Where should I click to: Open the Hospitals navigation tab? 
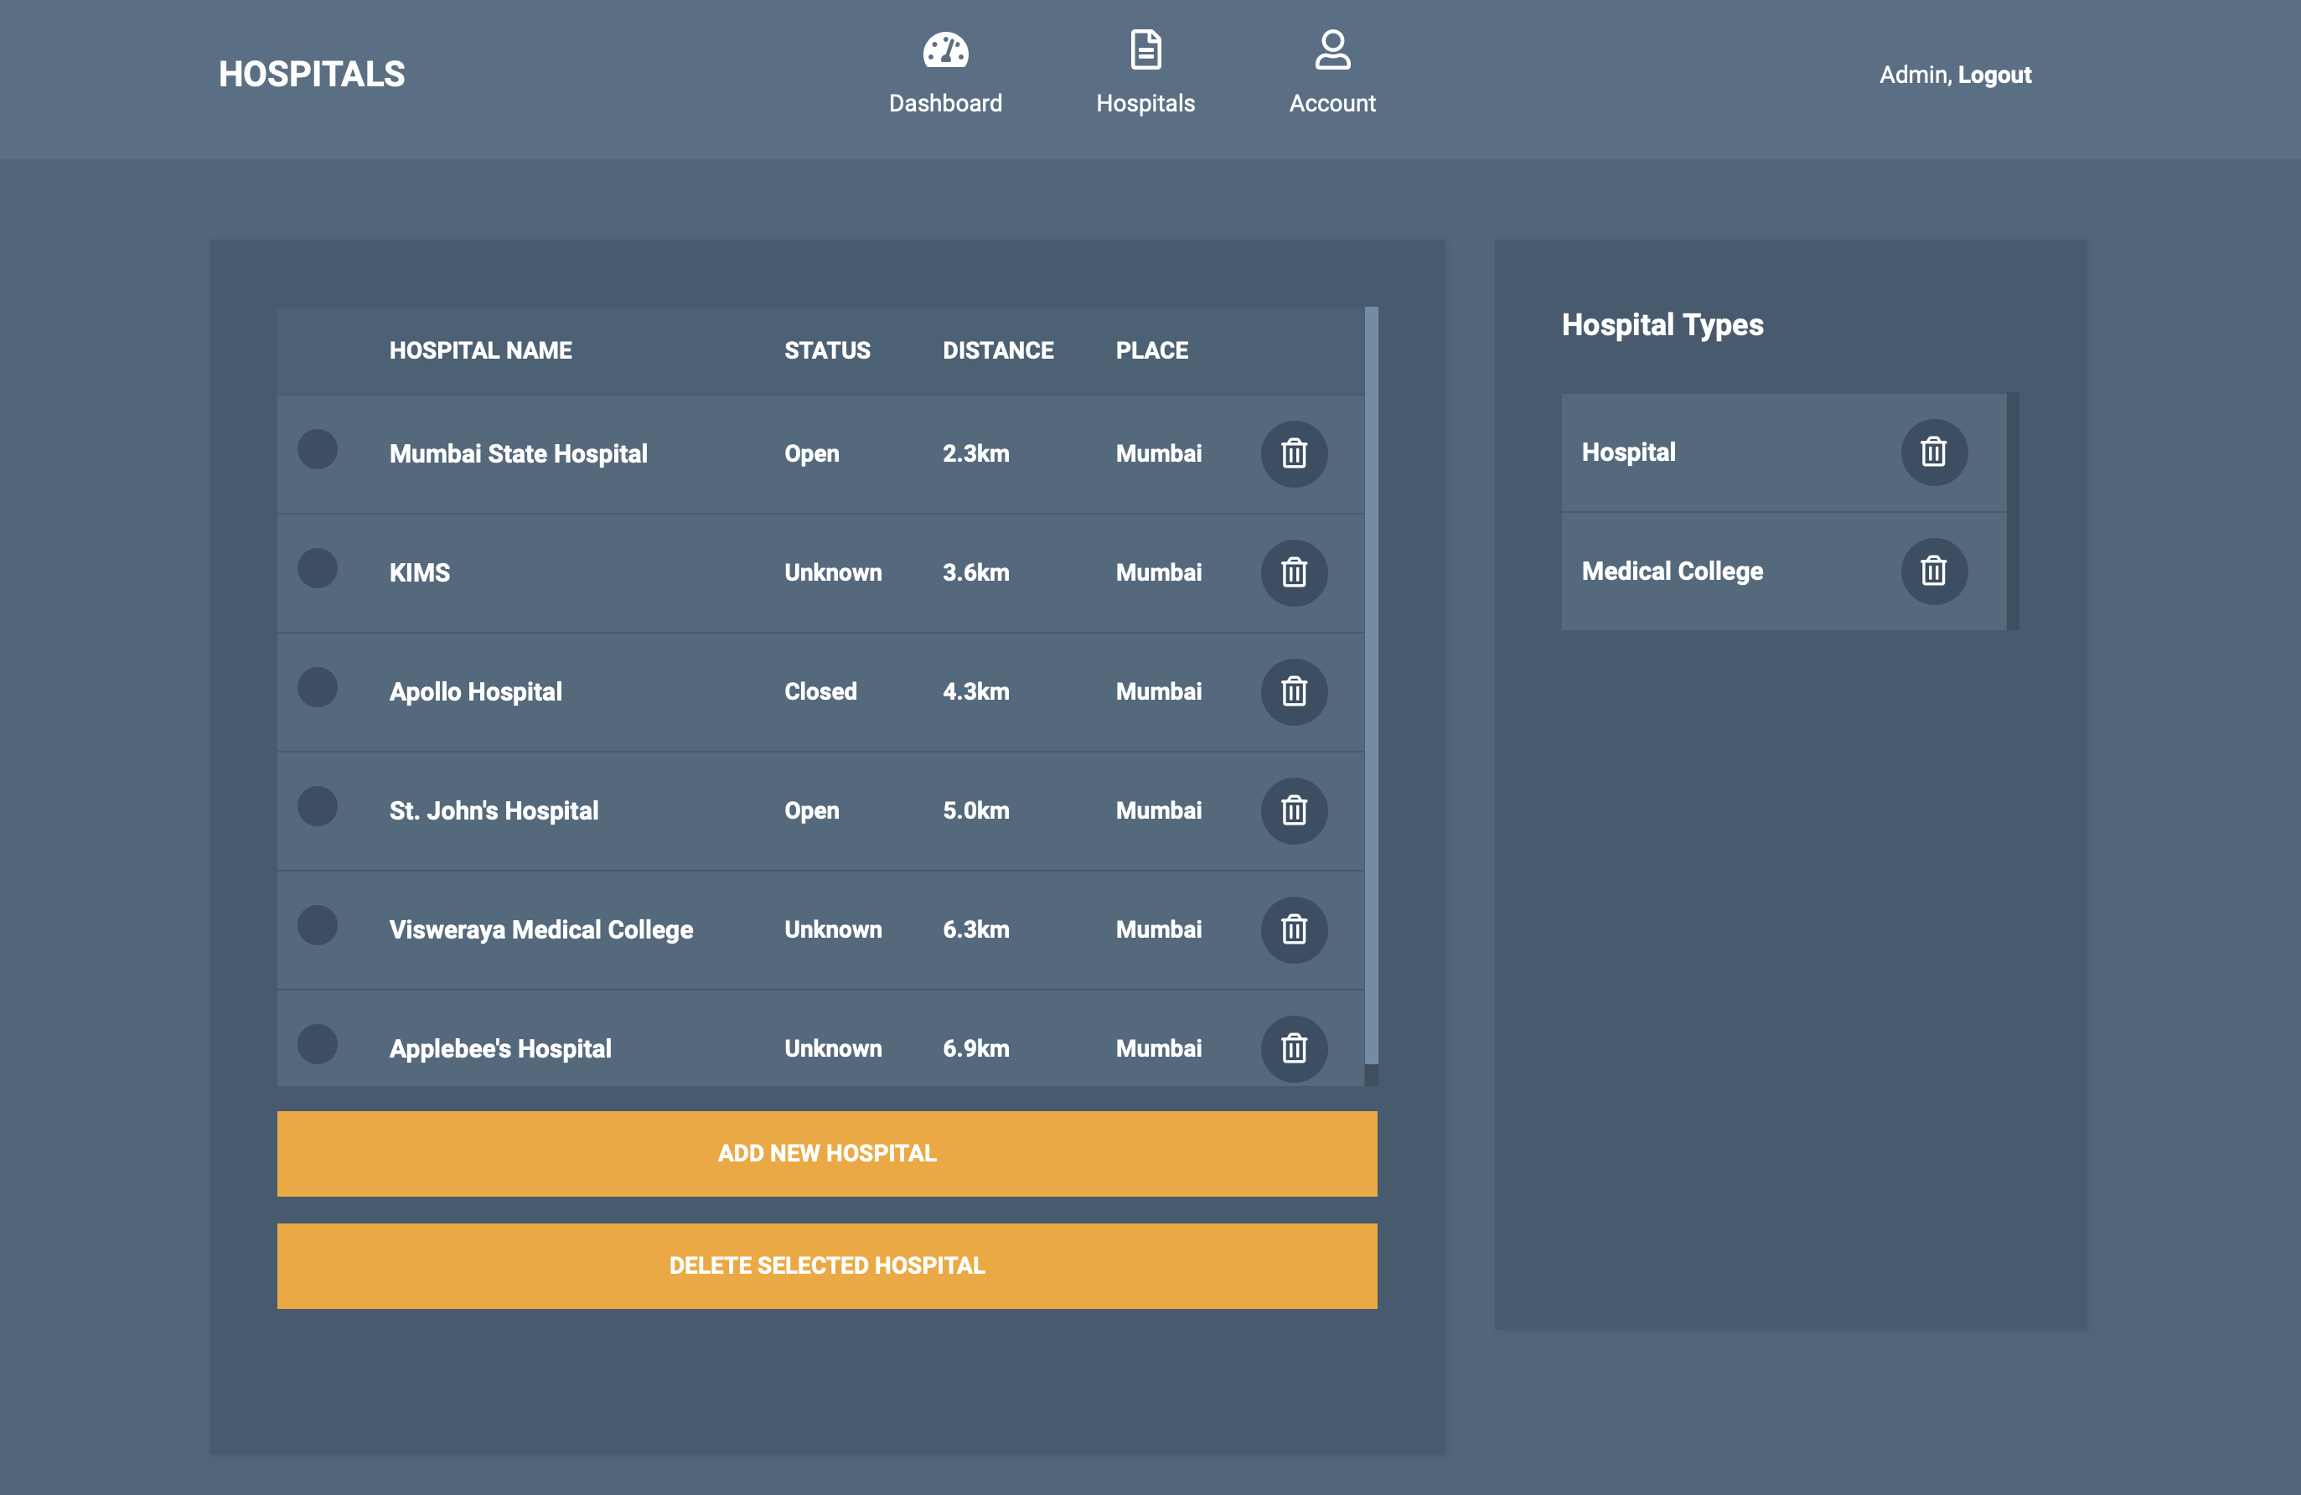pos(1145,74)
